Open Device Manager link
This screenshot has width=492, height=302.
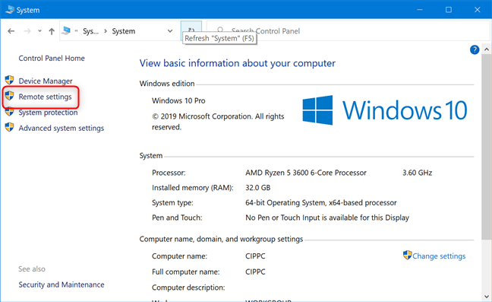(x=46, y=81)
